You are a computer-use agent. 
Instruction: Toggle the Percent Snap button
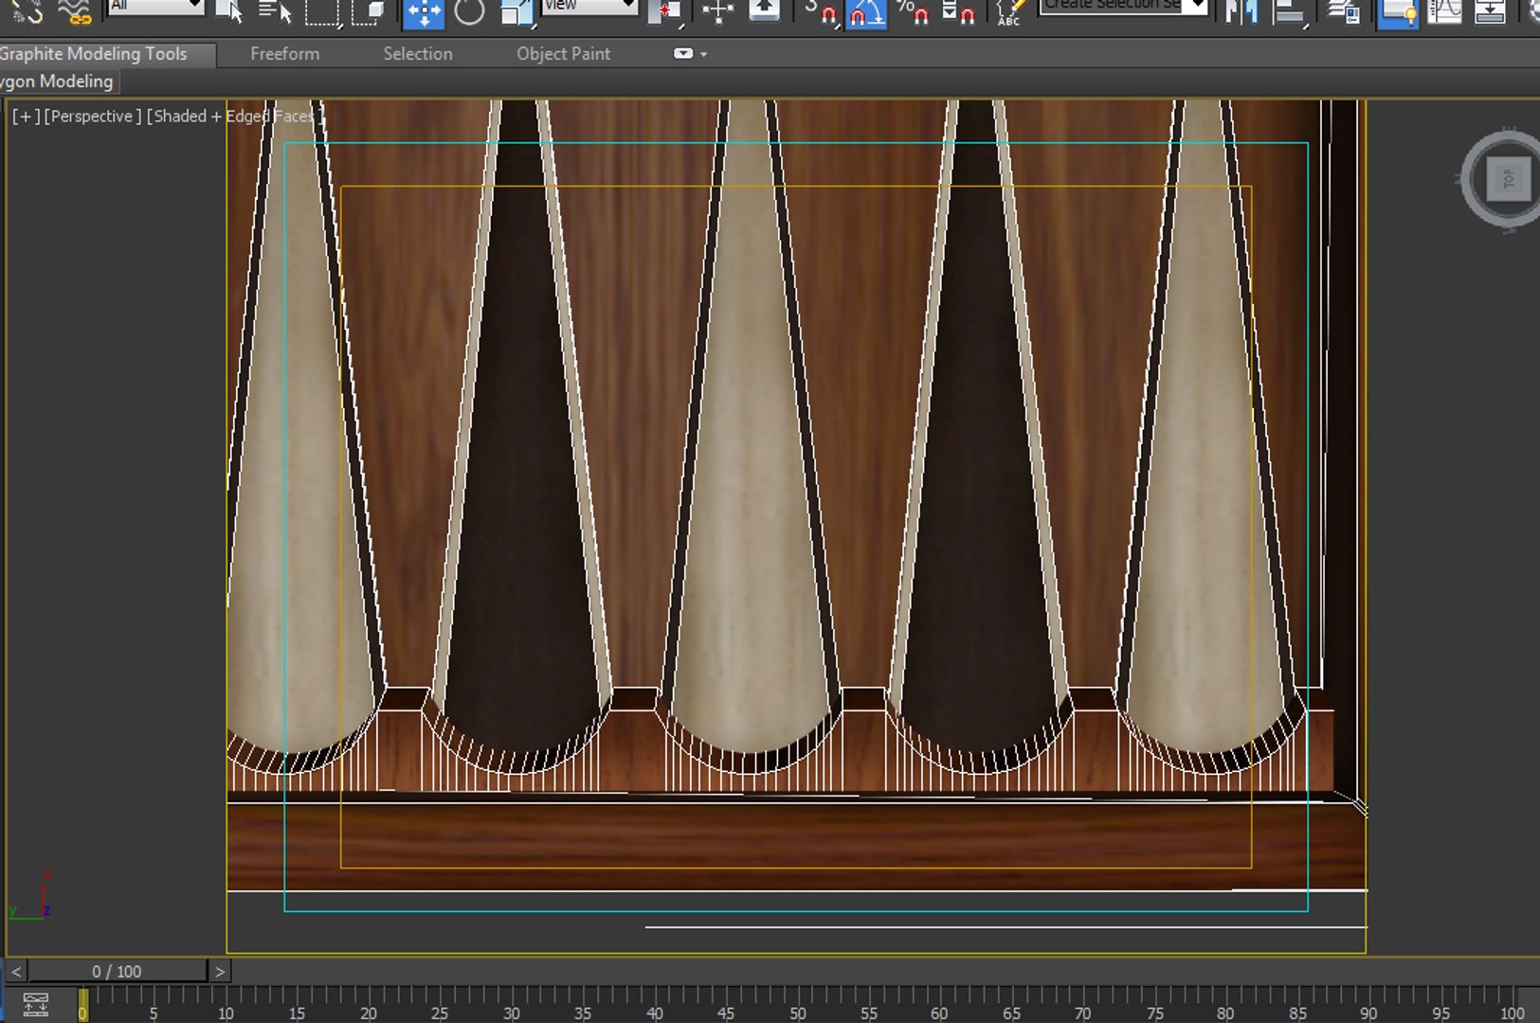tap(913, 11)
